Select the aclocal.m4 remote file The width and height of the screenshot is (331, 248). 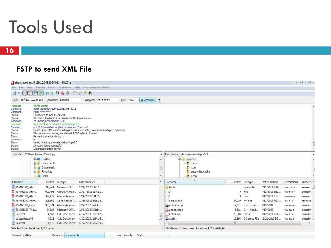[x=238, y=201]
